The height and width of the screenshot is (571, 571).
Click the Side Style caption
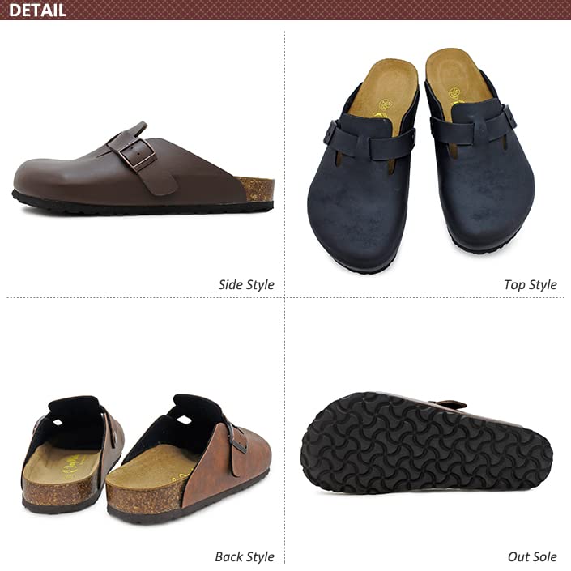click(246, 285)
